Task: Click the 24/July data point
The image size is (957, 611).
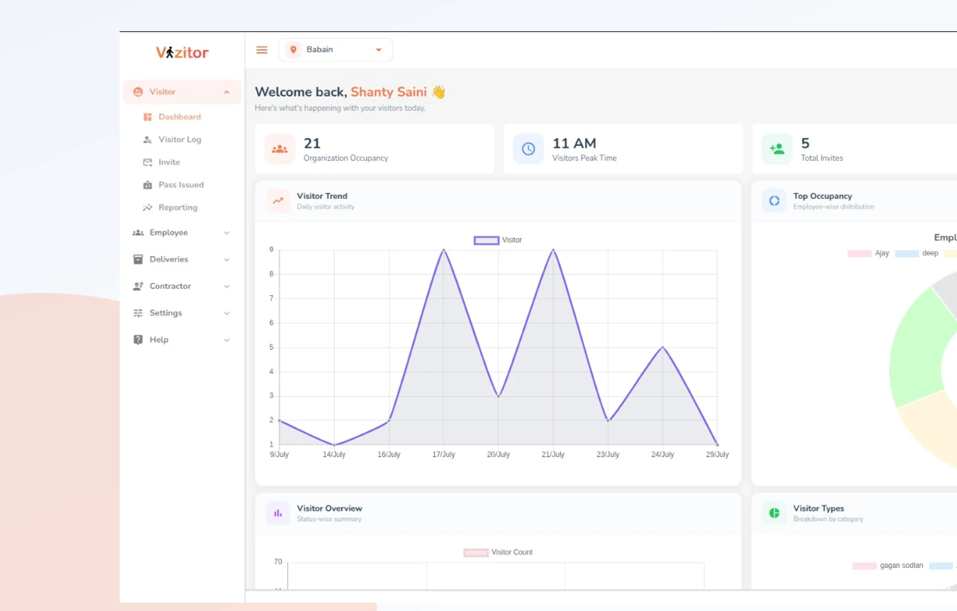Action: click(x=663, y=347)
